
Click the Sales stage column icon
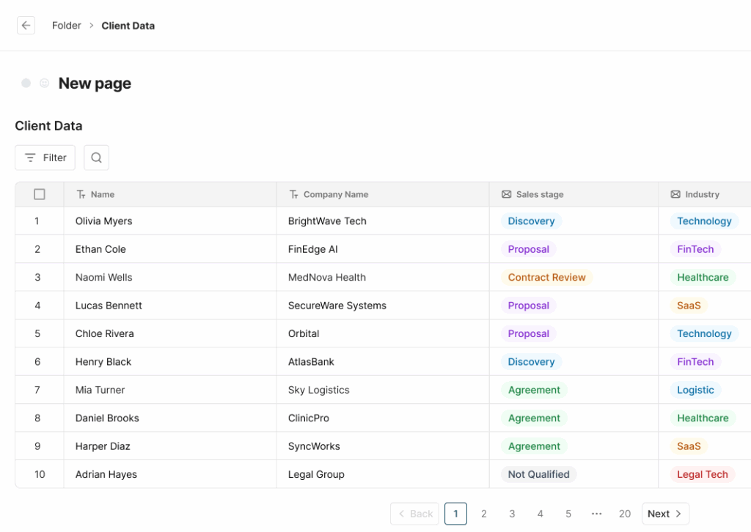[x=507, y=195]
